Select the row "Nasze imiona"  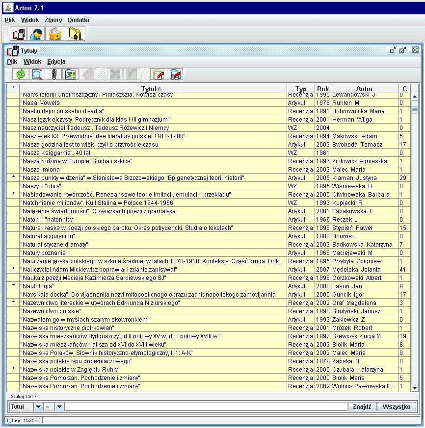click(208, 170)
